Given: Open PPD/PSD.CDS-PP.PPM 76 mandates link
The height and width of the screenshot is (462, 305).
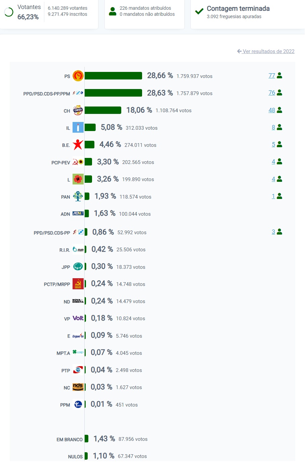Looking at the screenshot, I should coord(272,93).
